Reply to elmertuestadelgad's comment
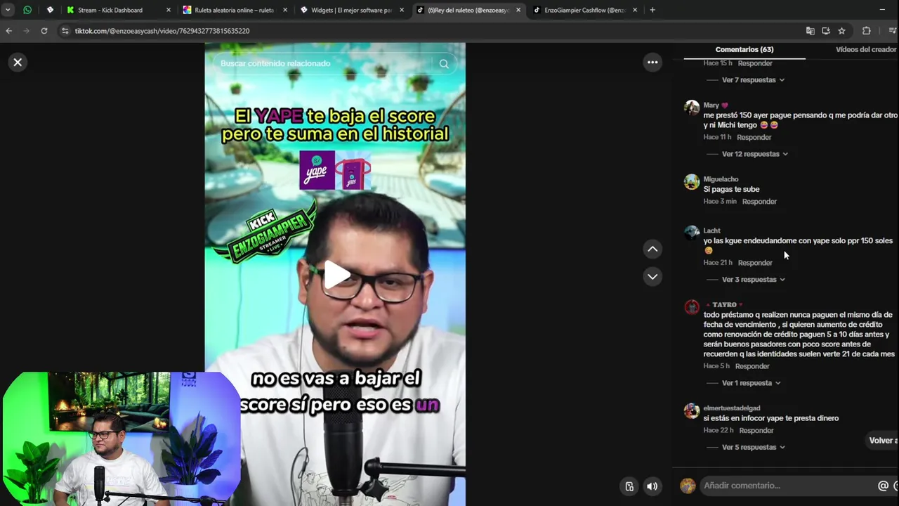This screenshot has width=899, height=506. coord(756,431)
